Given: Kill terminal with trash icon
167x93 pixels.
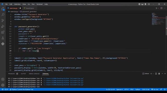Looking at the screenshot, I should (x=159, y=74).
